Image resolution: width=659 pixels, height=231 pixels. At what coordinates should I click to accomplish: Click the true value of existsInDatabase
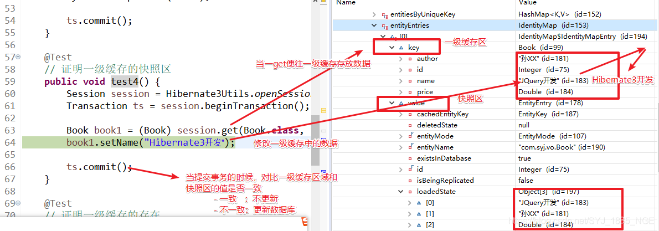coord(524,158)
